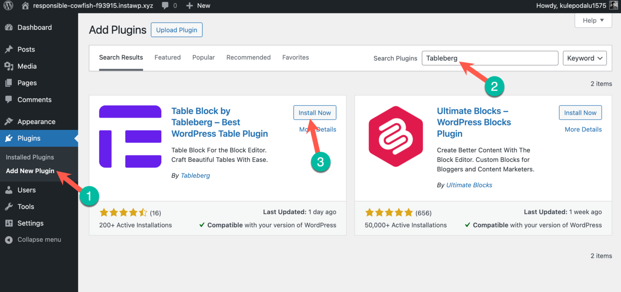
Task: Expand the Help panel
Action: pyautogui.click(x=593, y=20)
